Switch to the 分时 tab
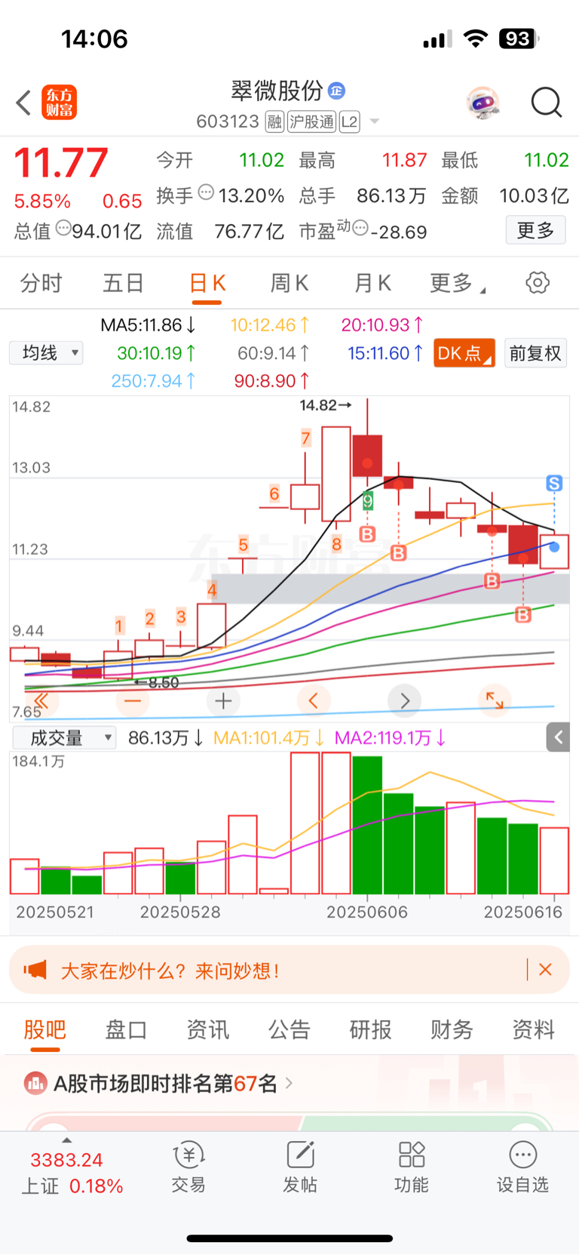The height and width of the screenshot is (1255, 579). (41, 283)
